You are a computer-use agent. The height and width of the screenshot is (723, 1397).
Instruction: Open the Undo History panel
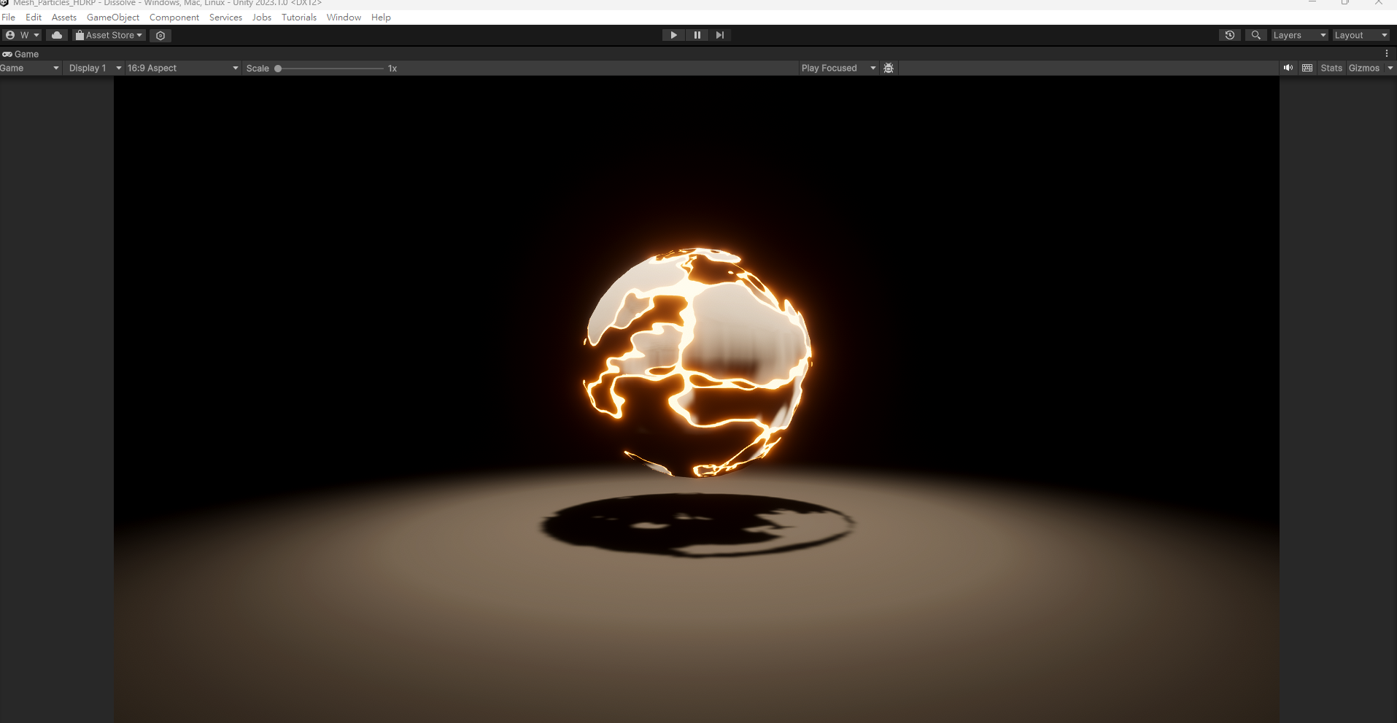[1230, 35]
